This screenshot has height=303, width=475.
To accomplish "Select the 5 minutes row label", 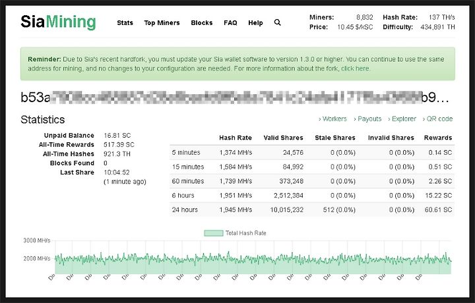I will [x=186, y=152].
